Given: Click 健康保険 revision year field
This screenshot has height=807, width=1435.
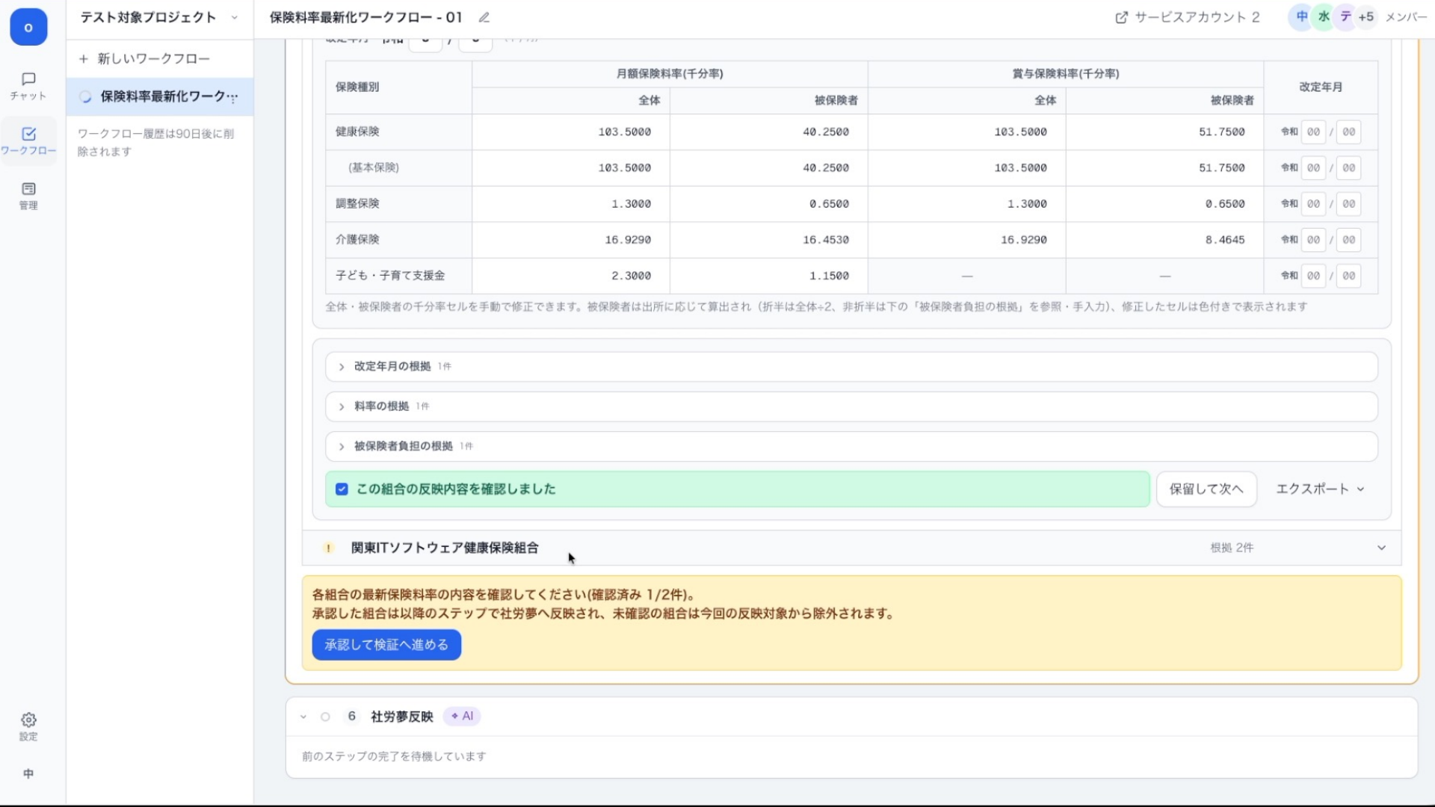Looking at the screenshot, I should point(1313,132).
